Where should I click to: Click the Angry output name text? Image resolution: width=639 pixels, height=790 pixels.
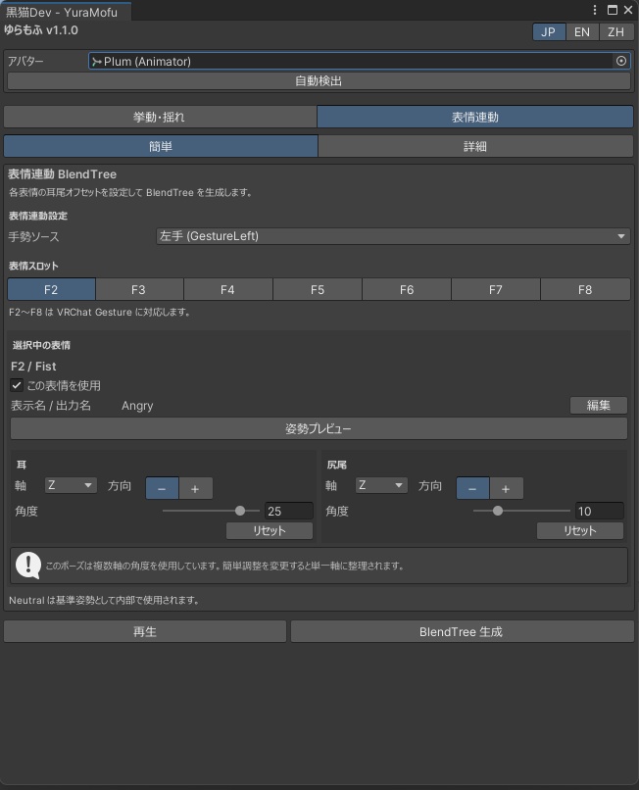click(137, 406)
